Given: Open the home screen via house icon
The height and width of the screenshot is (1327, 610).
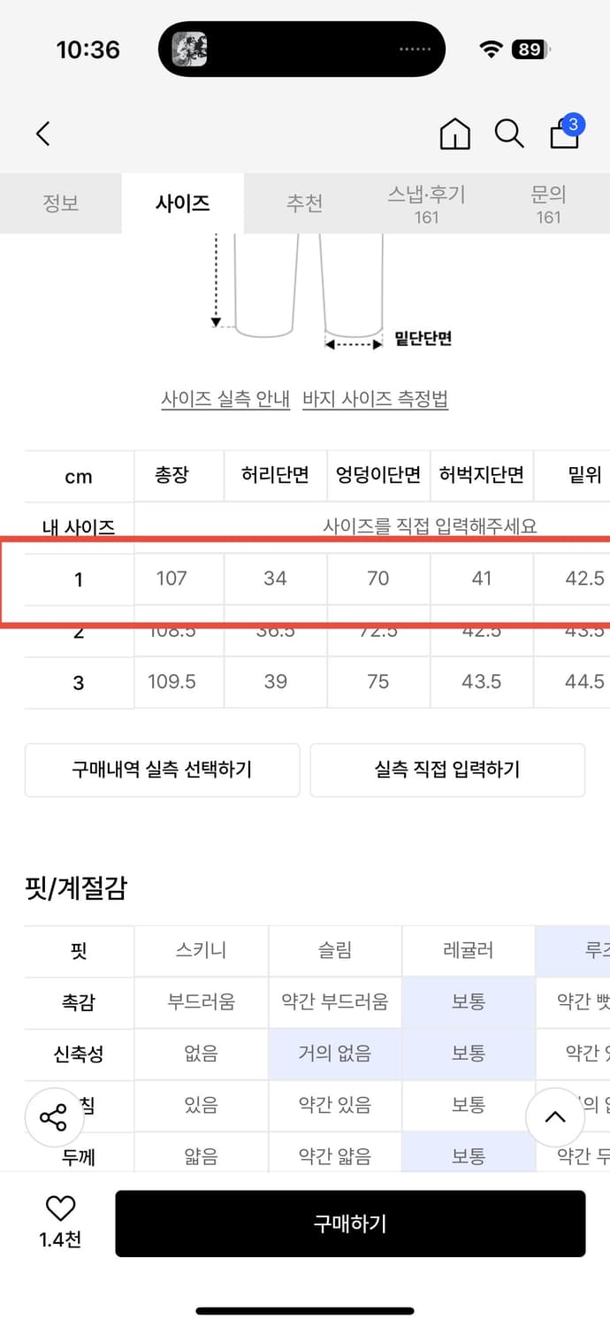Looking at the screenshot, I should [x=454, y=134].
